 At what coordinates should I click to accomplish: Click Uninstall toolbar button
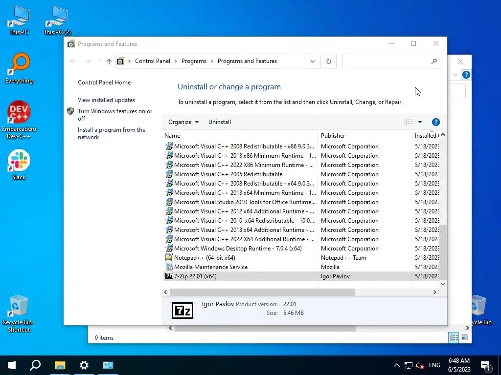click(220, 122)
